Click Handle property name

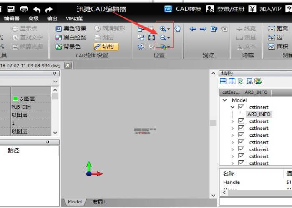tap(231, 182)
